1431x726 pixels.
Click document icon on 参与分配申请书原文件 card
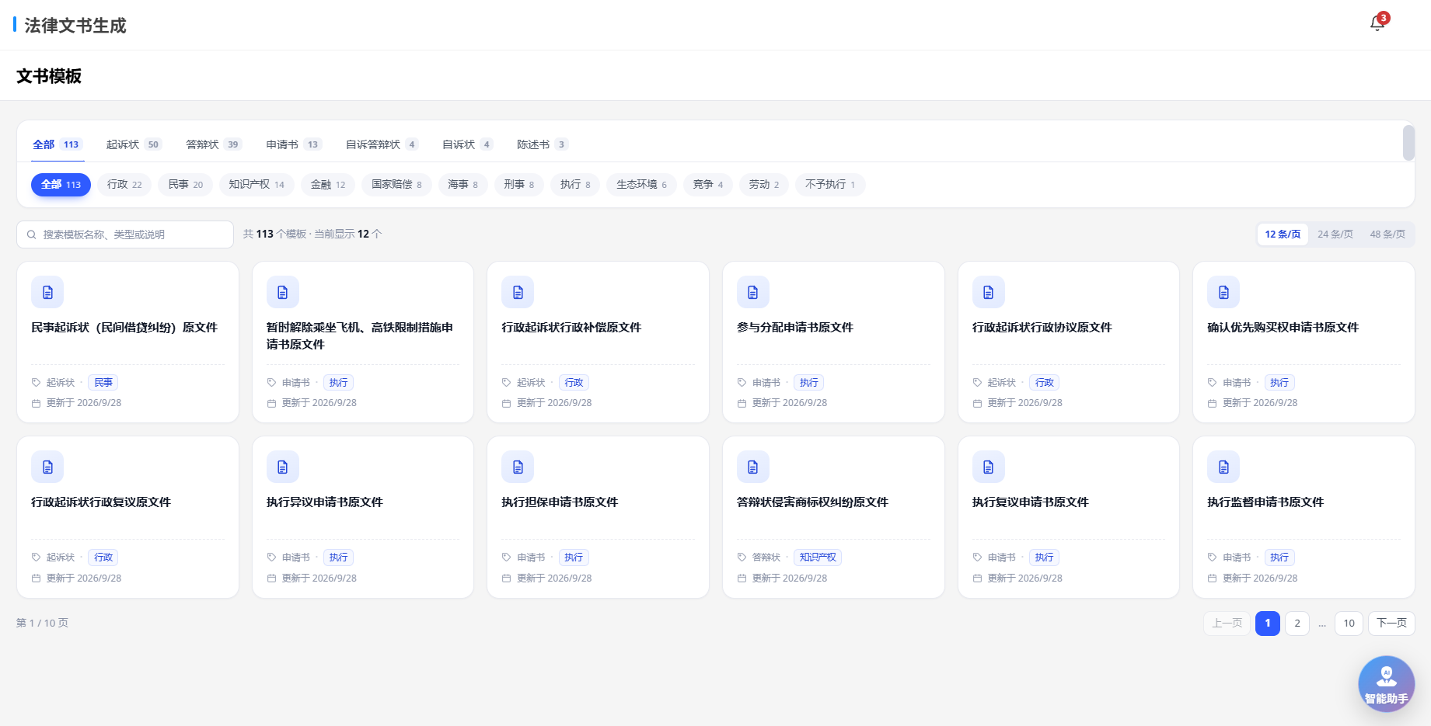tap(753, 293)
